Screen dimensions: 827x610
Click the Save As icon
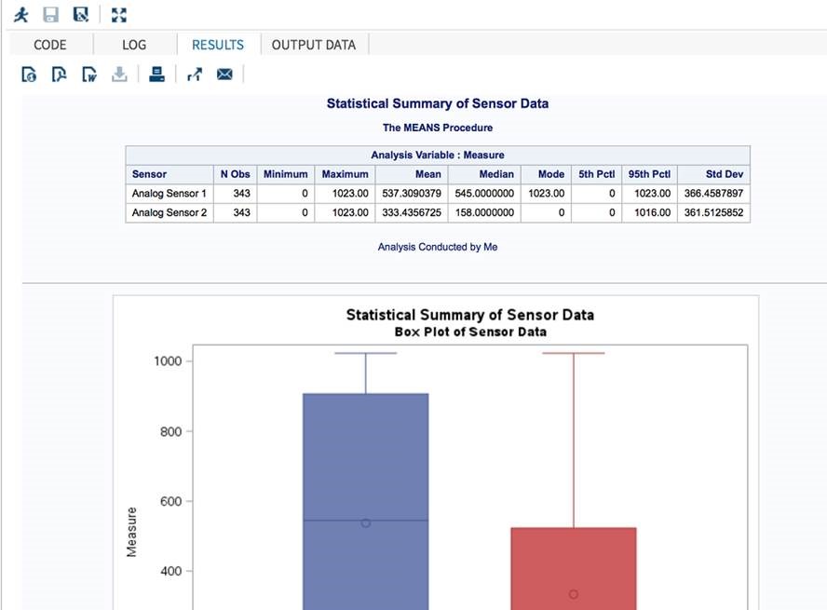click(81, 14)
